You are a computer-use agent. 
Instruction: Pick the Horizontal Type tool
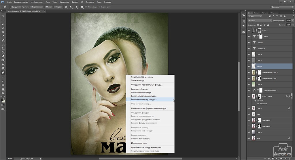tap(3, 77)
